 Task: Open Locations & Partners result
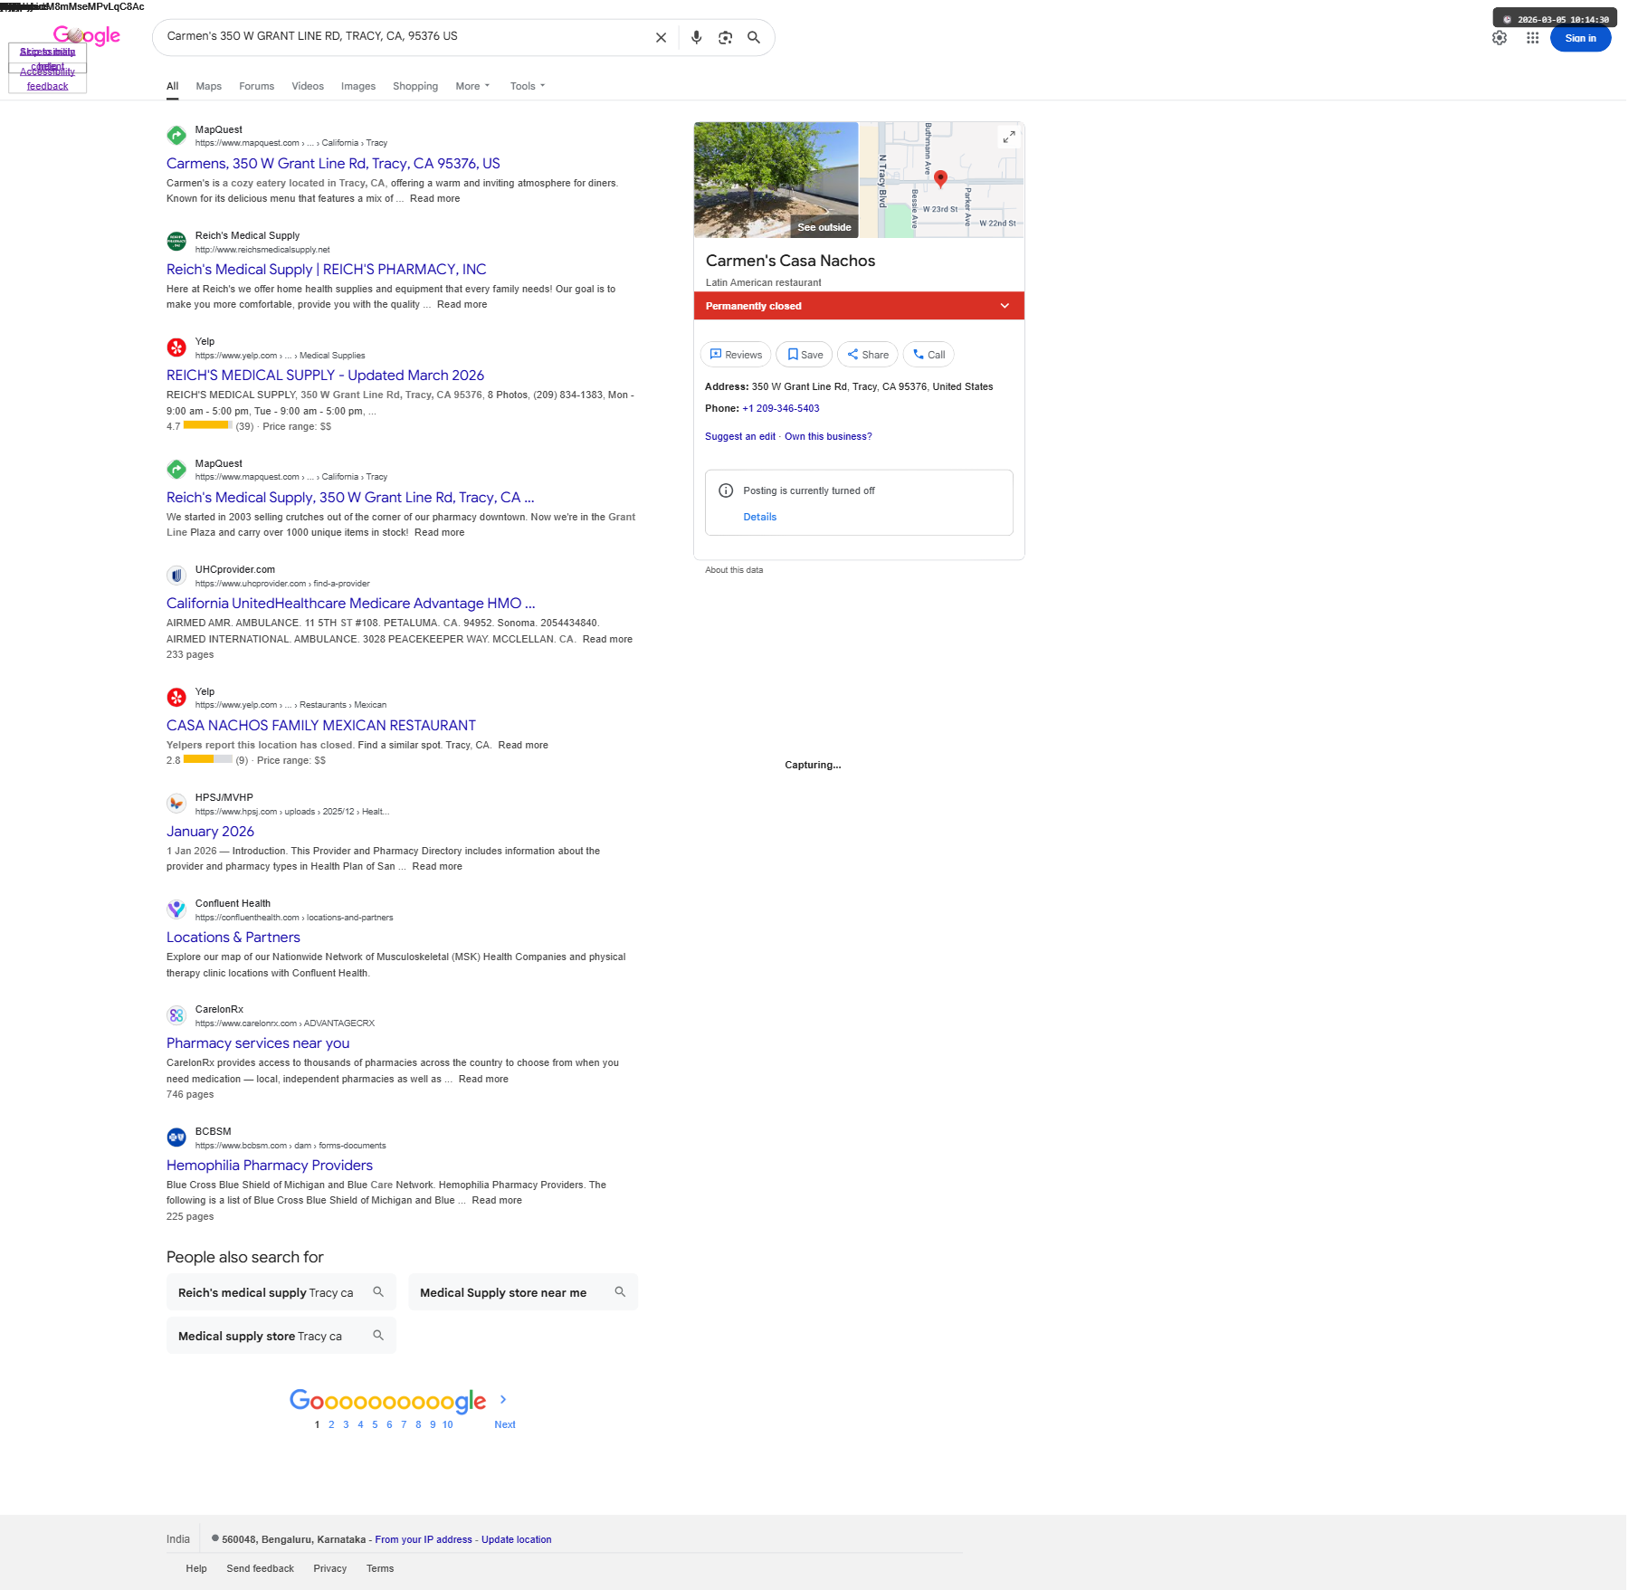pos(233,938)
